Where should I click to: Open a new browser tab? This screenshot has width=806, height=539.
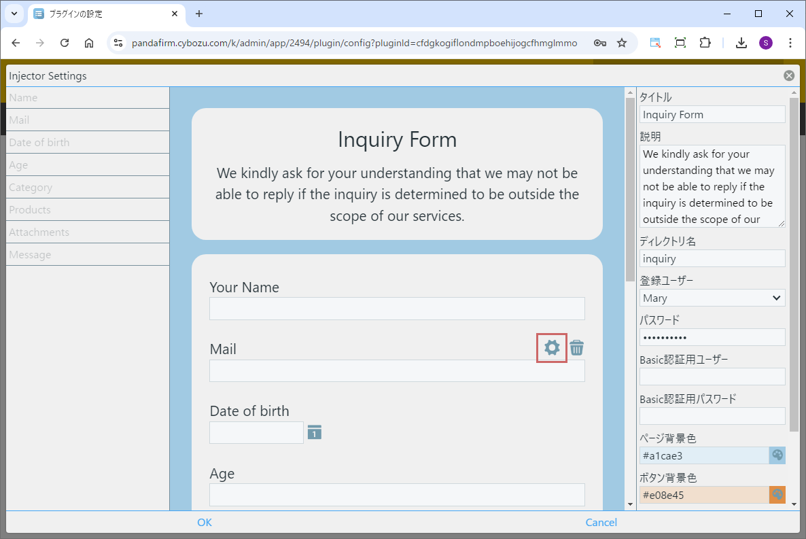[199, 14]
